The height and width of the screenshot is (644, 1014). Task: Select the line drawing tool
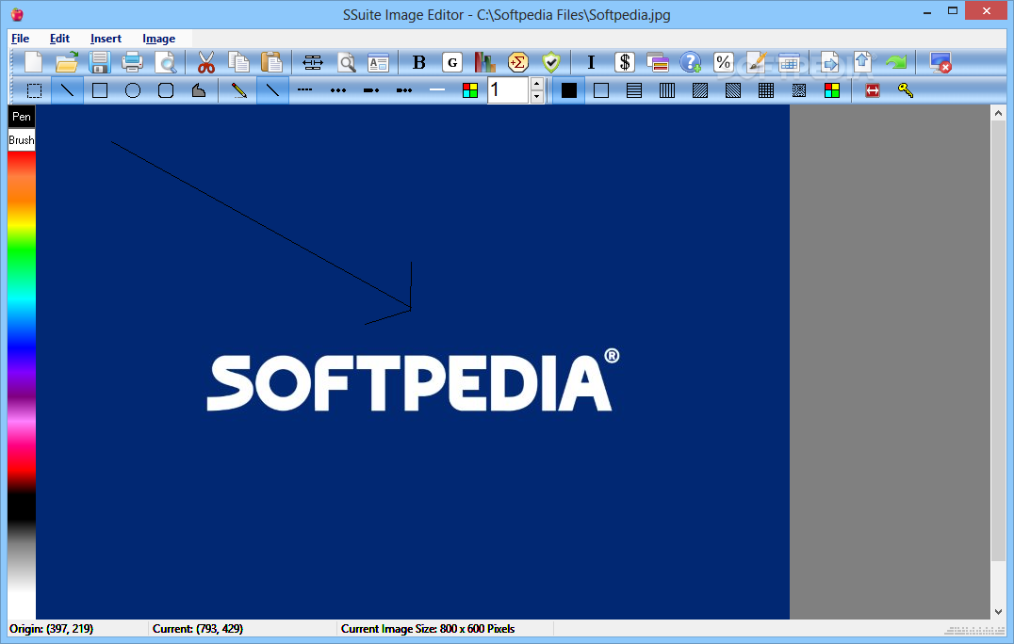click(67, 90)
